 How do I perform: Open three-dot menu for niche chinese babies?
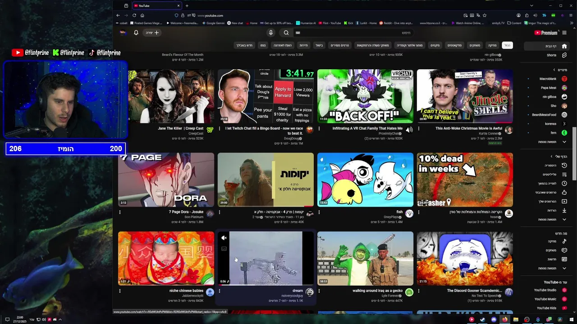point(120,291)
